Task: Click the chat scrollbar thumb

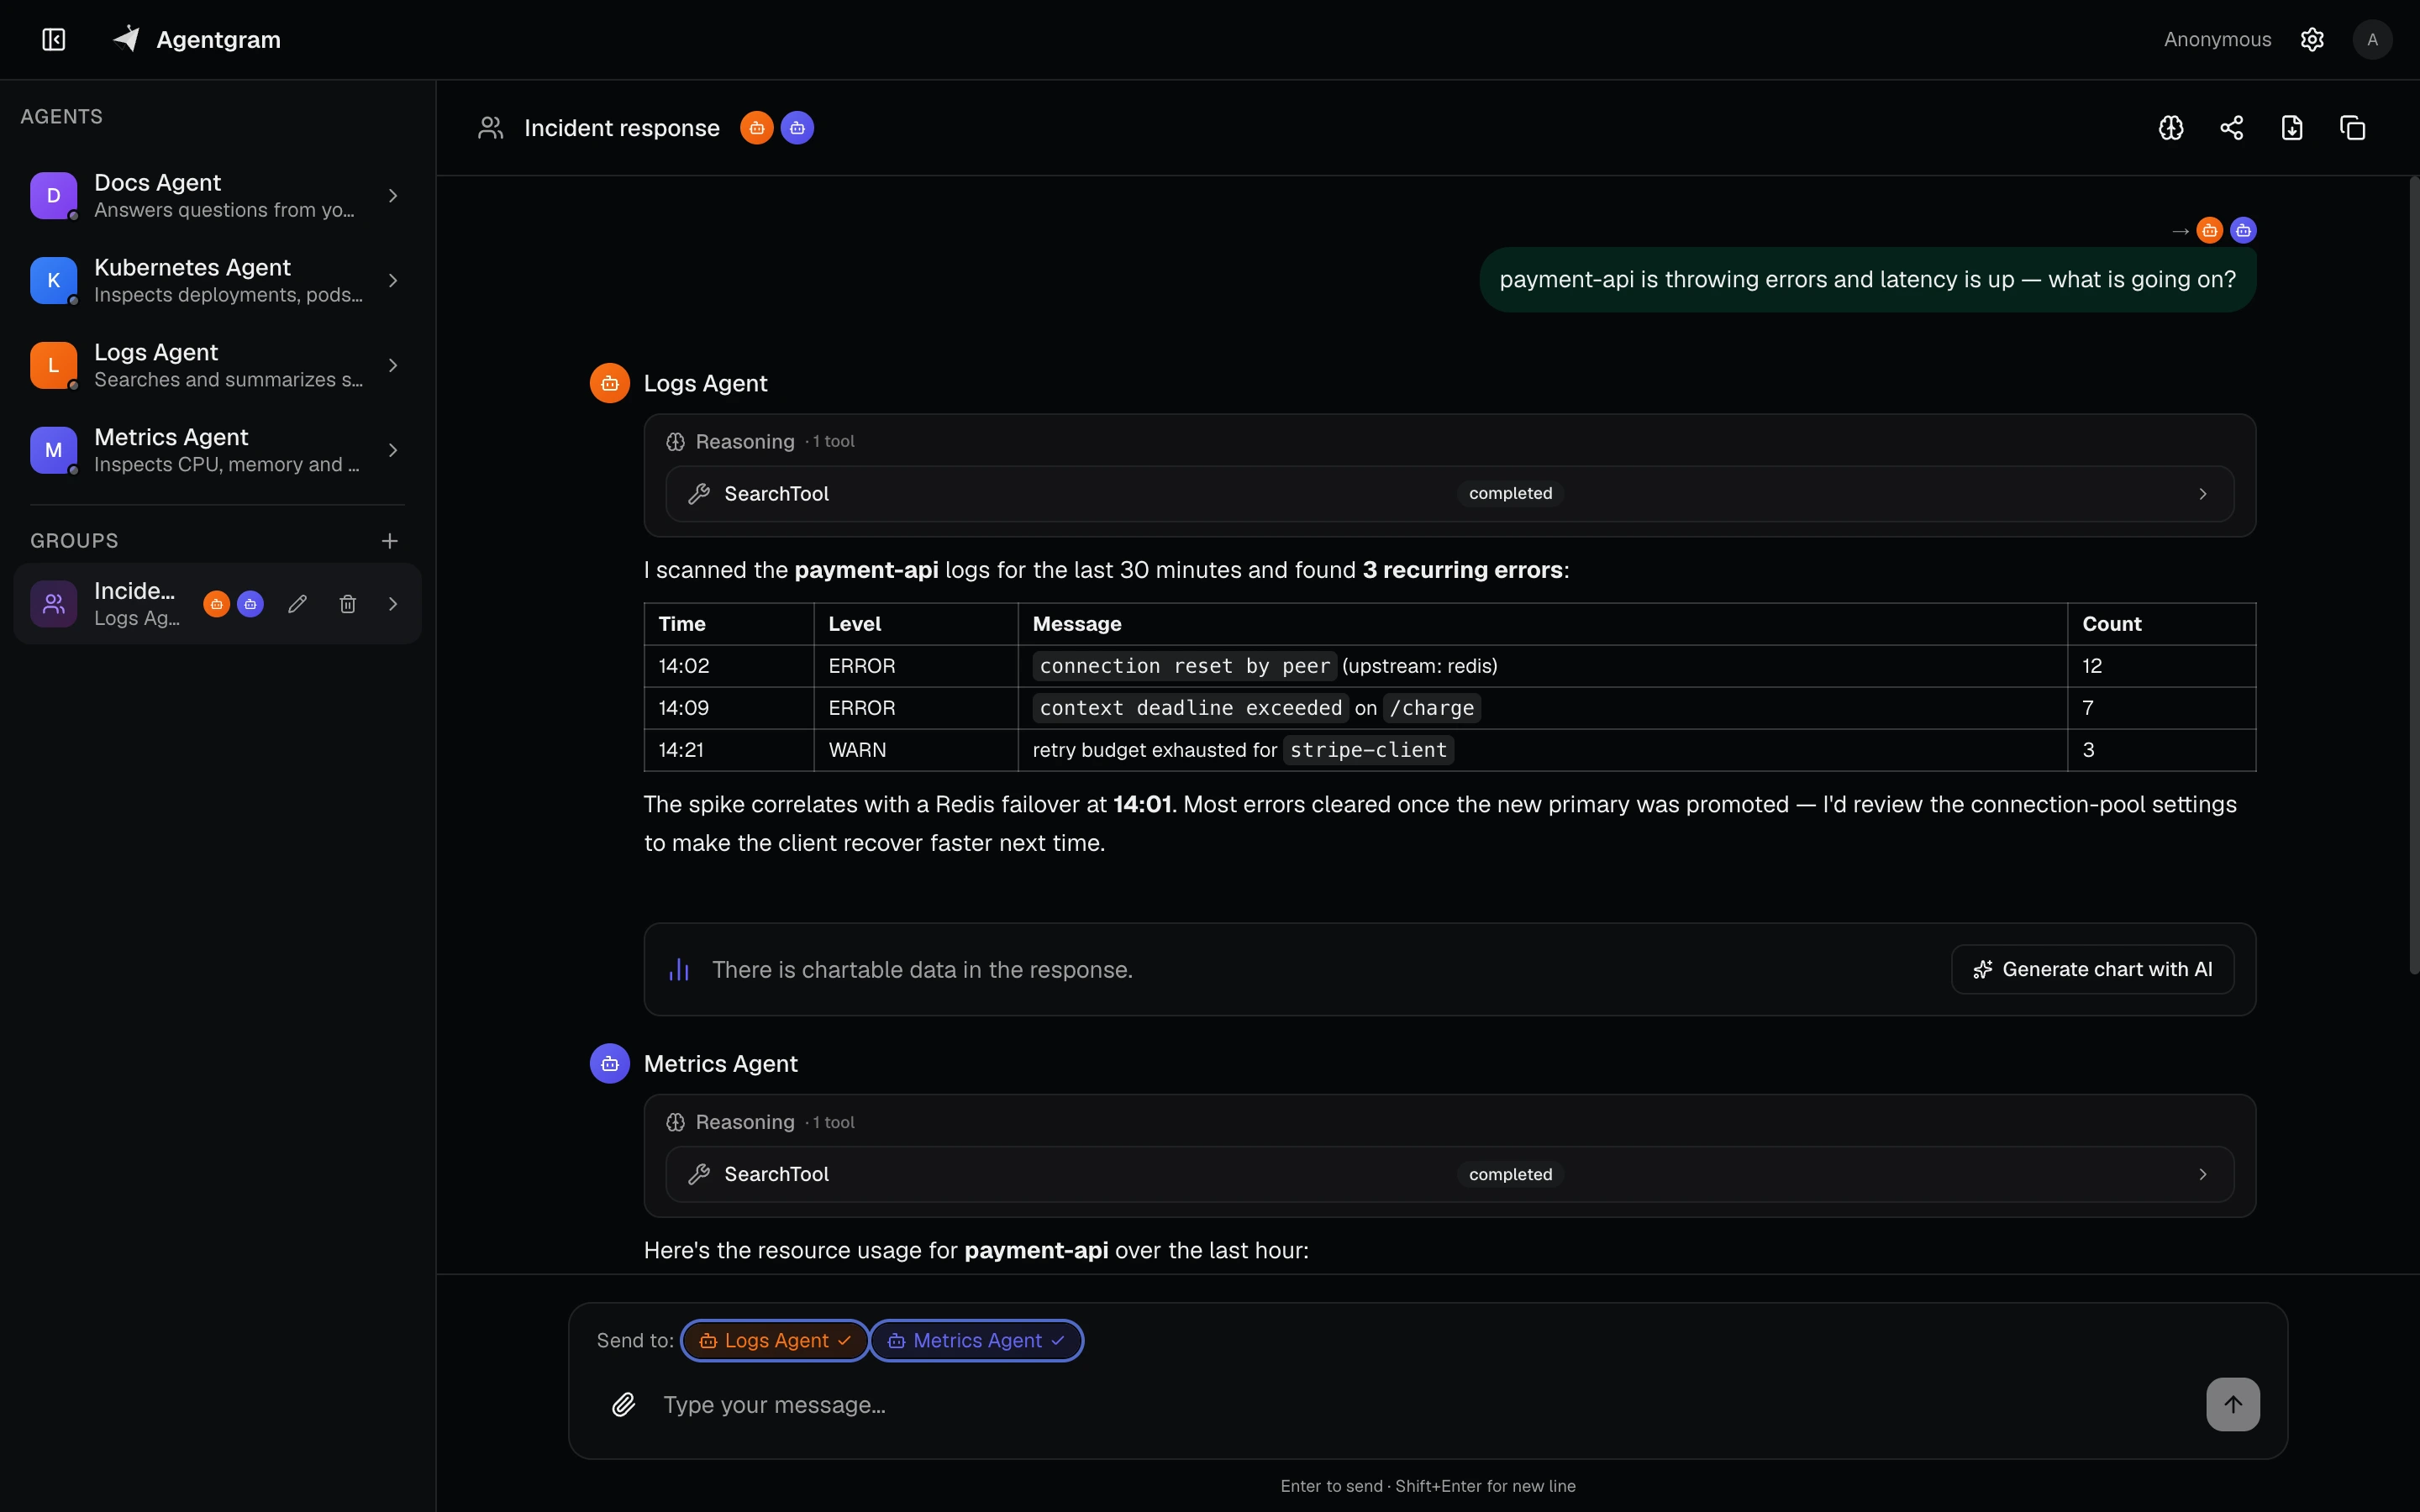Action: point(2413,575)
